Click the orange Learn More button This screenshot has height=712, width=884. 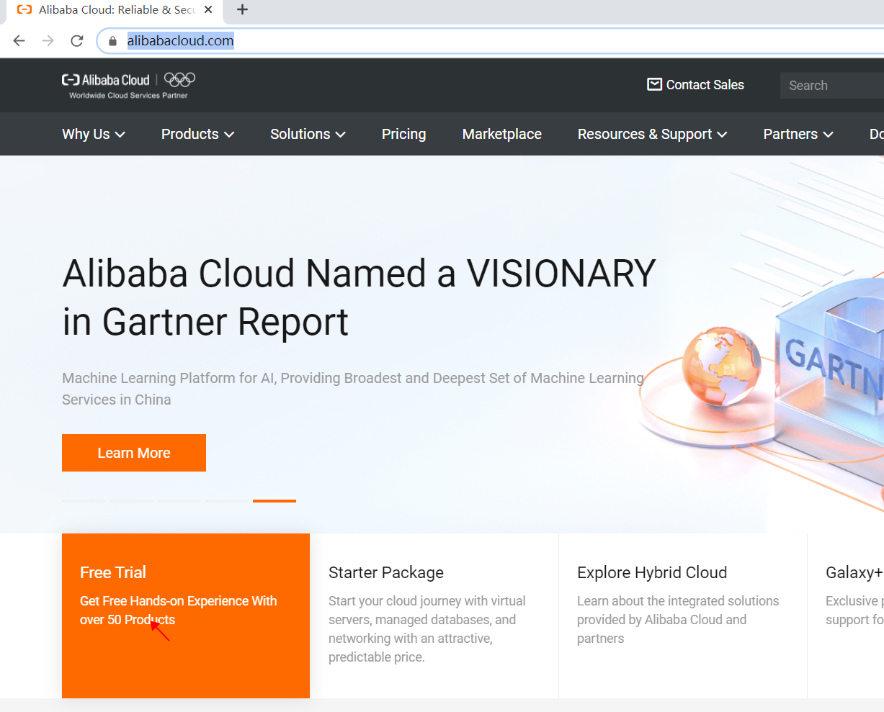coord(134,453)
